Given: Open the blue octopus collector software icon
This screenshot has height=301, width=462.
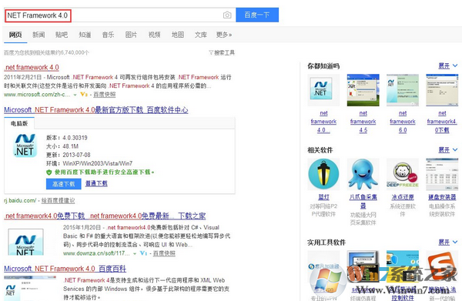Looking at the screenshot, I should [x=363, y=174].
